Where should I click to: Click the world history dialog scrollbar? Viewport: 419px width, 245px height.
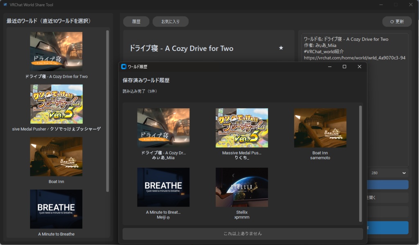(x=360, y=163)
